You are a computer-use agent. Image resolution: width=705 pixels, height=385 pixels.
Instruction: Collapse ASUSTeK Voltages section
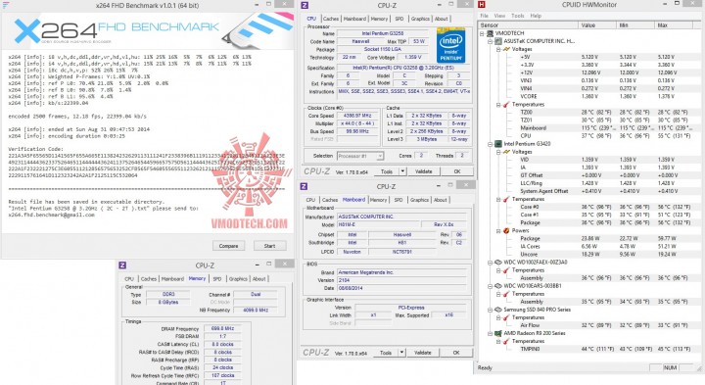click(x=498, y=50)
